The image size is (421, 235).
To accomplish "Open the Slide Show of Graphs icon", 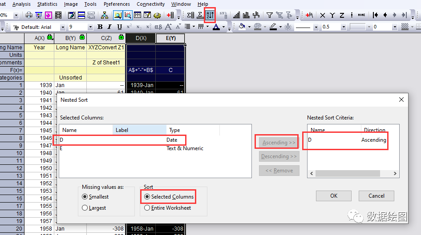I will click(39, 15).
